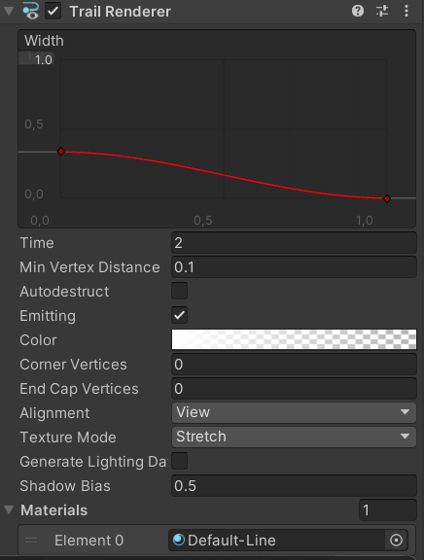Viewport: 424px width, 560px height.
Task: Click the Time value field
Action: (294, 243)
